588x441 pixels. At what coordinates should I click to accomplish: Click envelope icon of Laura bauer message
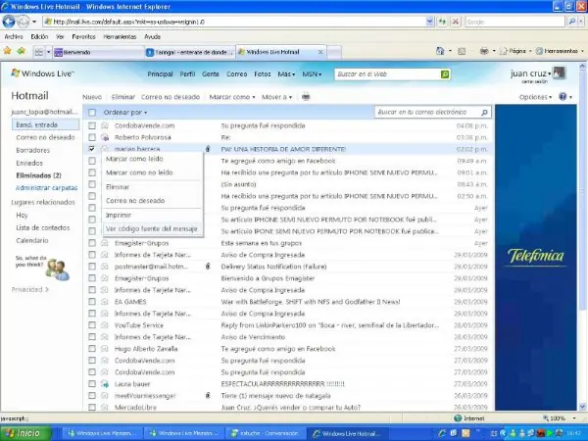point(105,383)
